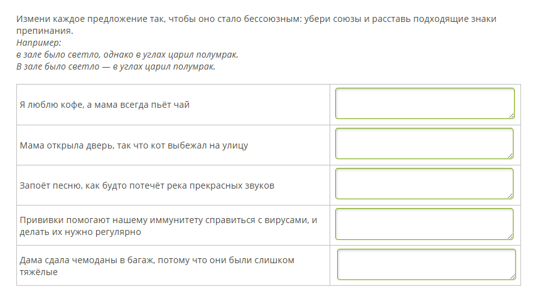Click the sentence 'Запоёт песню, как будто потечёт река'
533x292 pixels.
147,185
